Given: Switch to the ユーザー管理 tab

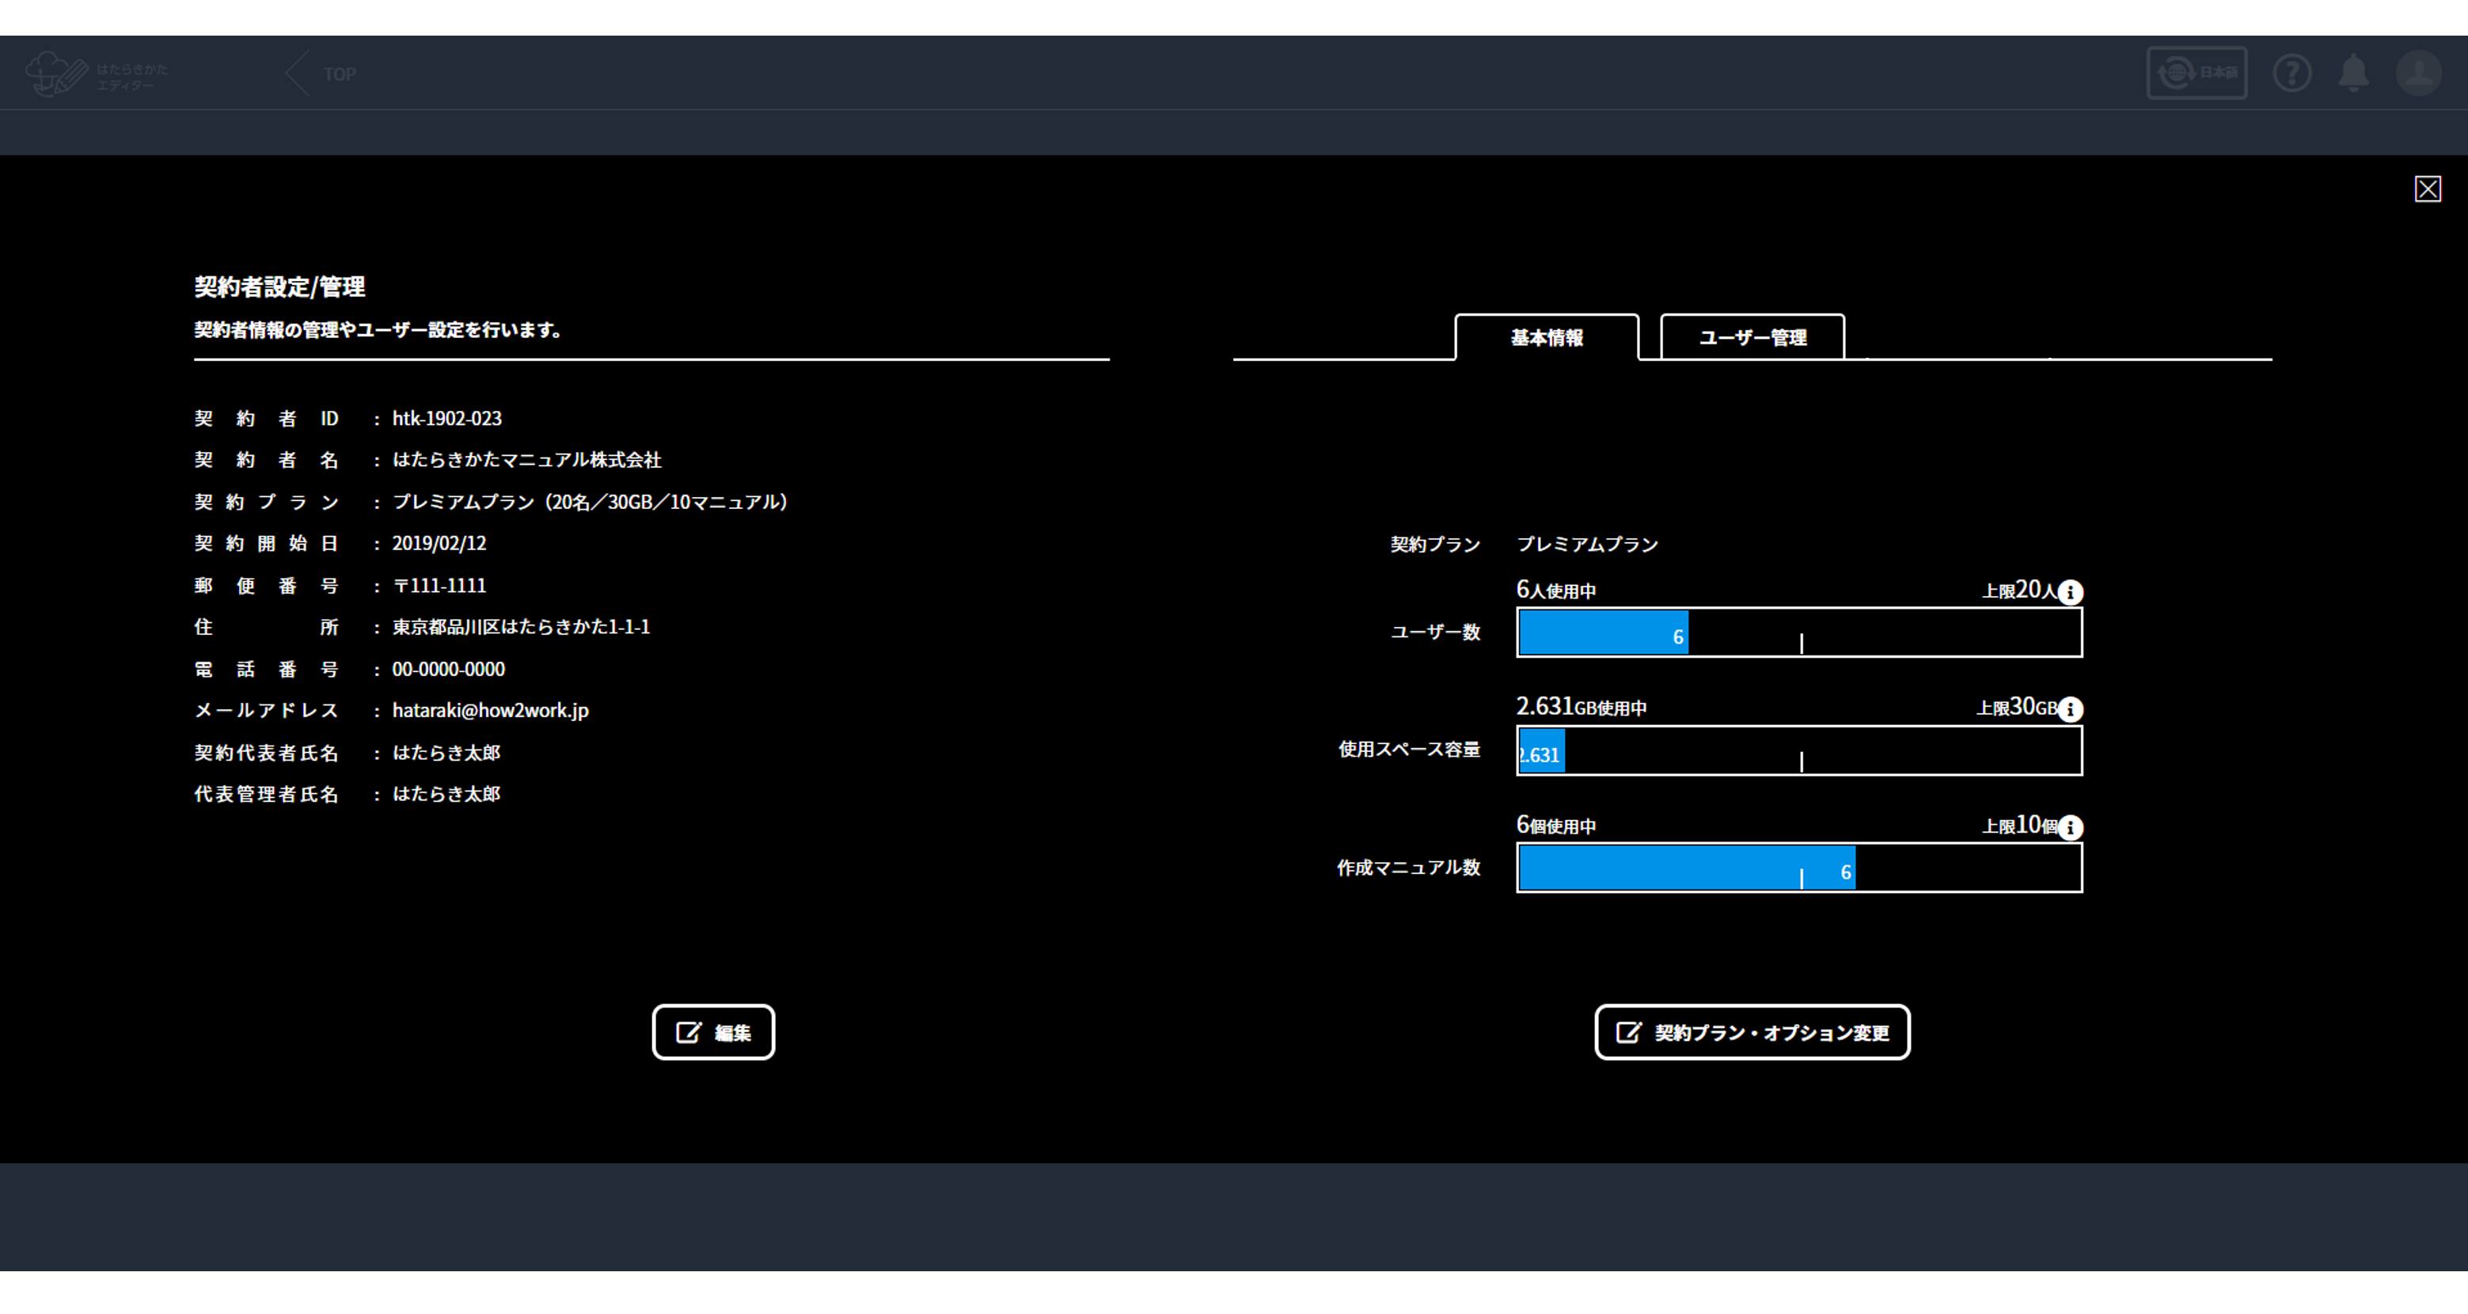Looking at the screenshot, I should (1752, 337).
